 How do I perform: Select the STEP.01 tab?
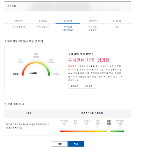coord(19,23)
